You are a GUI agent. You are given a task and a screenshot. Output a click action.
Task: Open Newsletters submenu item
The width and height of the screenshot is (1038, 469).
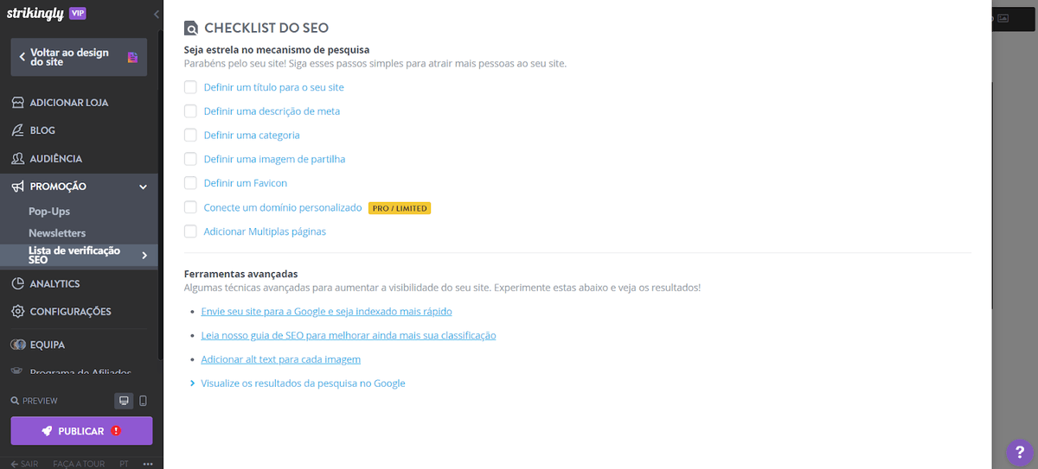pos(57,233)
